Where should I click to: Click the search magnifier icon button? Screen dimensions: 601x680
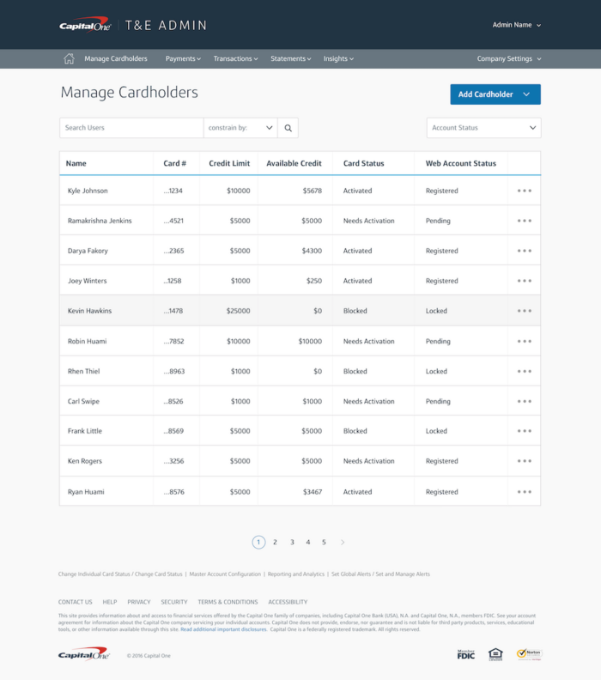click(288, 128)
